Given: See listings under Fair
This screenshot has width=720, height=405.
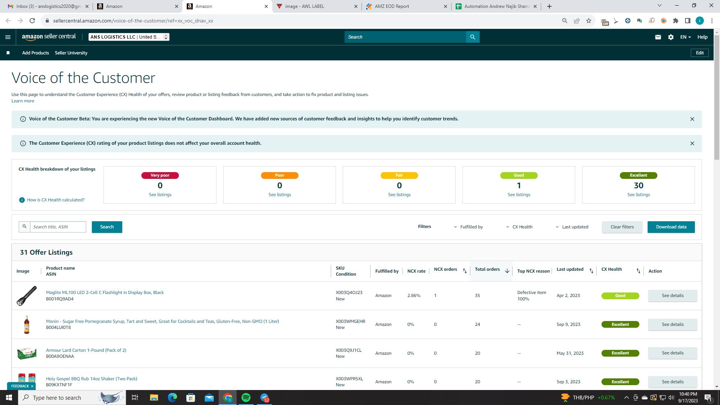Looking at the screenshot, I should (x=399, y=195).
